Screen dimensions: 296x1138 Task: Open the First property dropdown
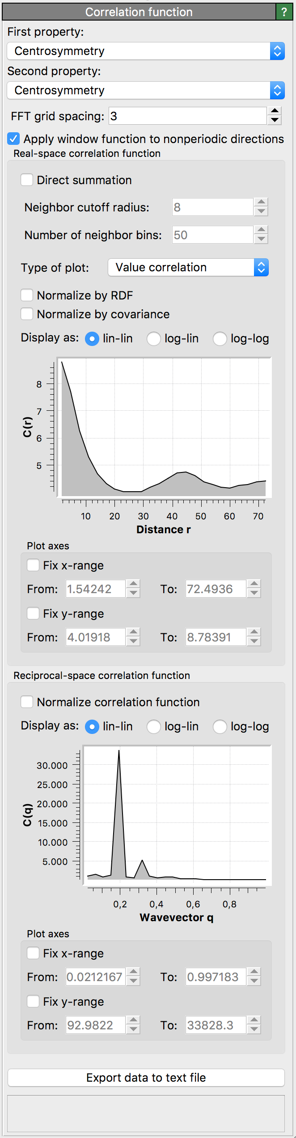point(145,51)
